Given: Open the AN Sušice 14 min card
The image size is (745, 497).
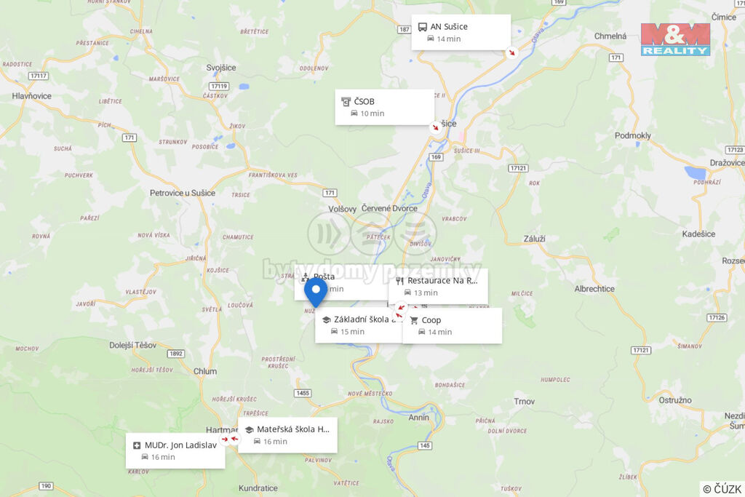Looking at the screenshot, I should (x=461, y=32).
